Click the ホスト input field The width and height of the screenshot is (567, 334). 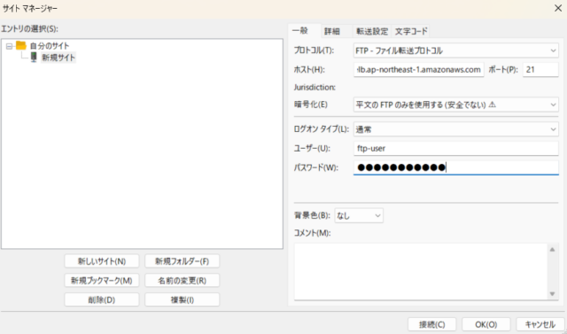click(x=418, y=70)
